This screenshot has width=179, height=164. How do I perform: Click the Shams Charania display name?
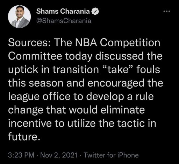point(63,11)
